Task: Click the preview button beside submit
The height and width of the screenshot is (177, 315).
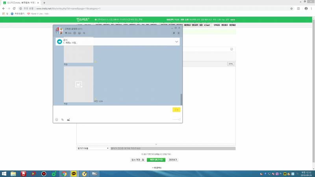Action: [173, 160]
